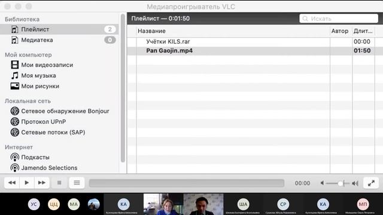Skip to previous track with rewind button

coord(12,183)
